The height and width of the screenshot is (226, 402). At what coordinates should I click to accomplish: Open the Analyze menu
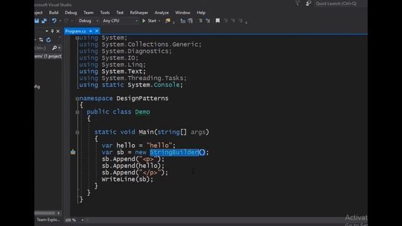pos(162,13)
